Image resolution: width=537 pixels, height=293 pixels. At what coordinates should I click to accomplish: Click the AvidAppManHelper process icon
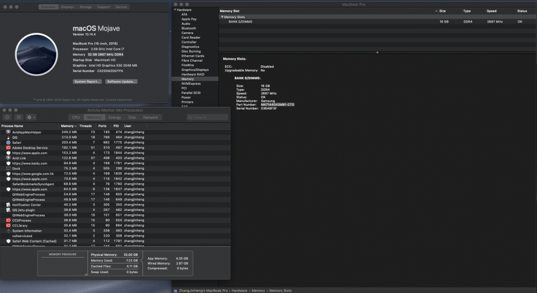8,132
